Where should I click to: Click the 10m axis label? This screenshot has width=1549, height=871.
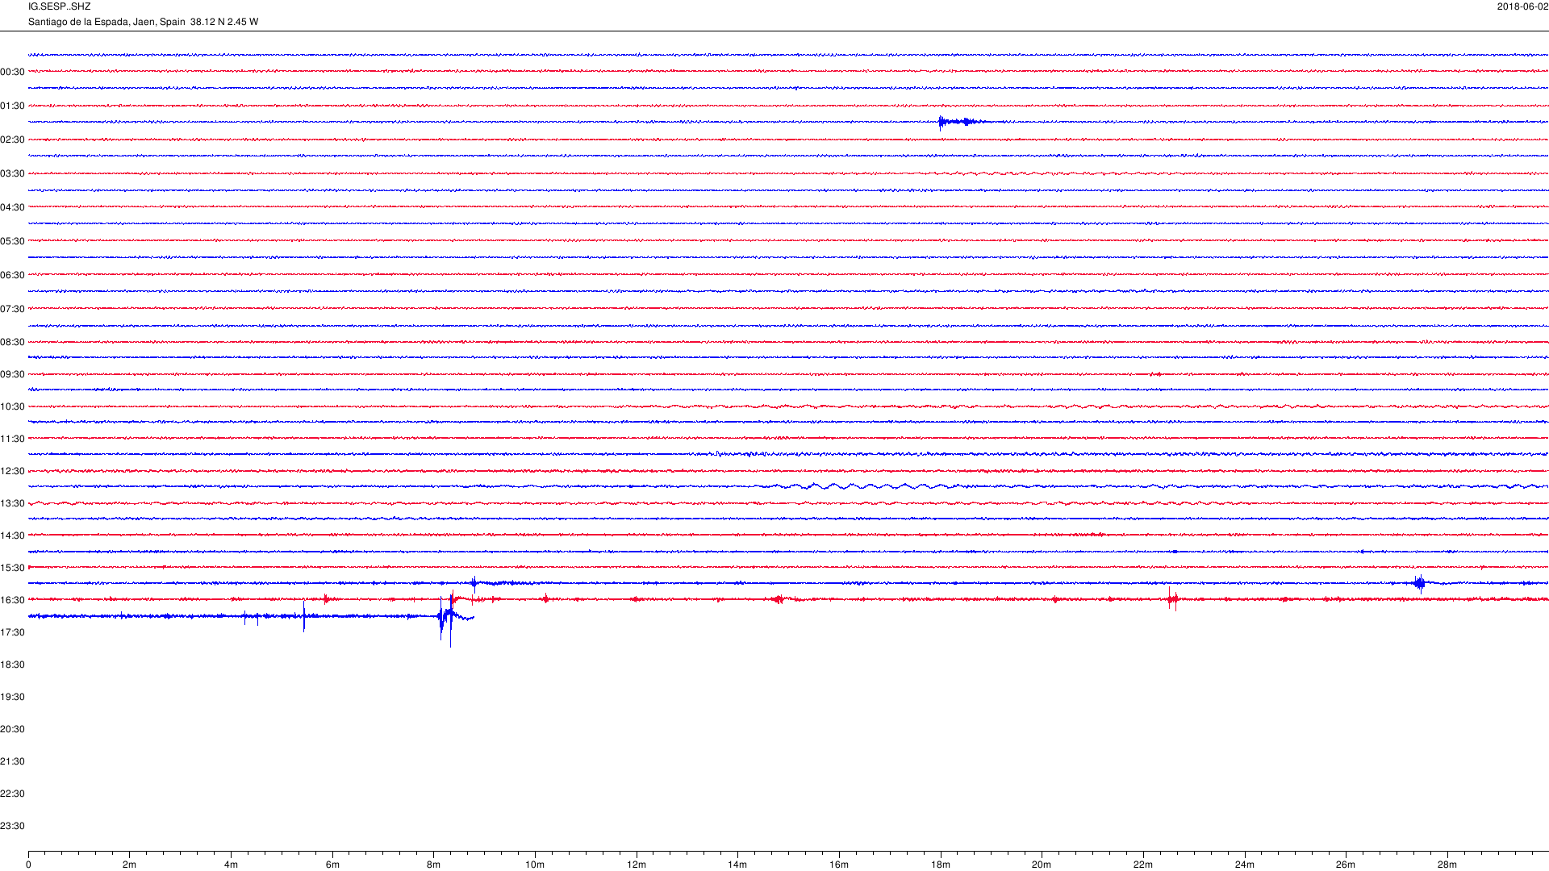pyautogui.click(x=535, y=865)
